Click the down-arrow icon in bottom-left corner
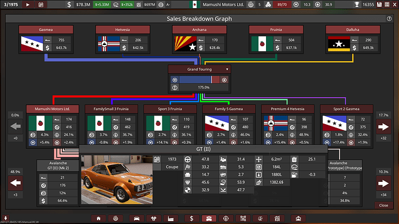This screenshot has width=399, height=224. pyautogui.click(x=5, y=218)
